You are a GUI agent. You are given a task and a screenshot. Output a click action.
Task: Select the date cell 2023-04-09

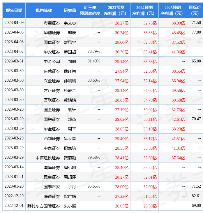coord(14,22)
